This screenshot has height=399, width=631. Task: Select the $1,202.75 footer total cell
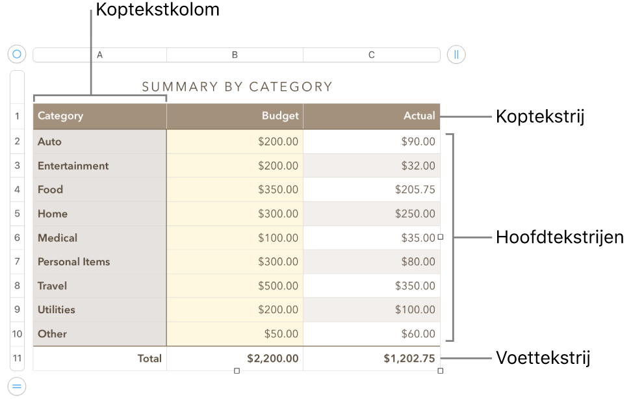click(371, 358)
